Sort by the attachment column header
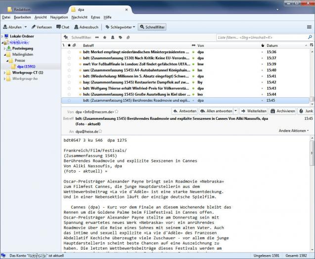 coord(74,45)
